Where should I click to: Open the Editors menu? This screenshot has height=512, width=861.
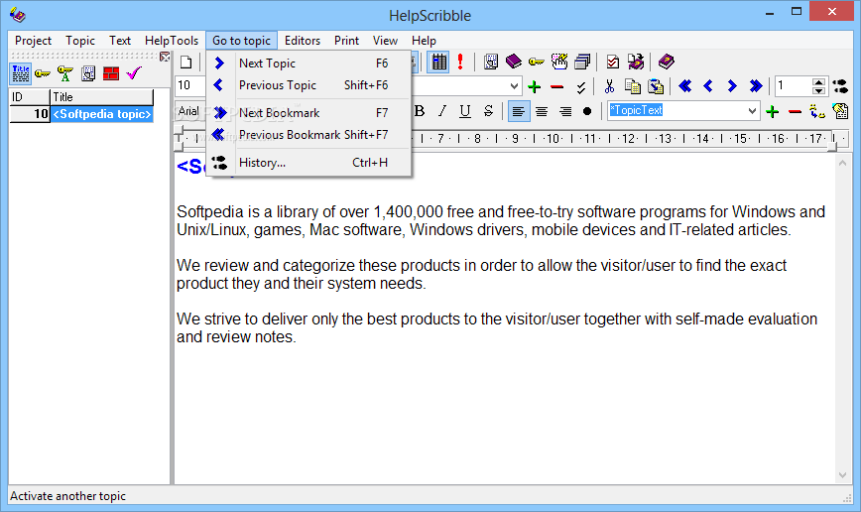point(302,41)
